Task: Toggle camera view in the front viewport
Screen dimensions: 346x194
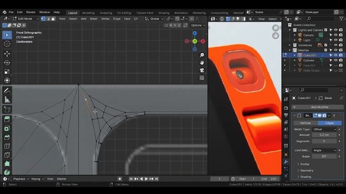Action: [x=202, y=70]
